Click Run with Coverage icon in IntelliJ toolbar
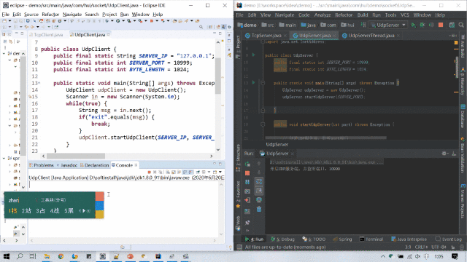467x262 pixels. click(x=431, y=25)
